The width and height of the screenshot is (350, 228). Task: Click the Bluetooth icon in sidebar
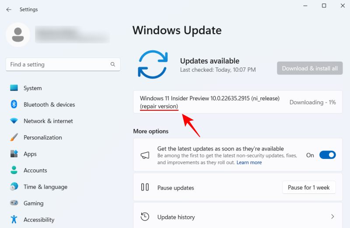pyautogui.click(x=14, y=104)
